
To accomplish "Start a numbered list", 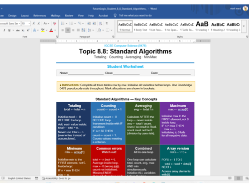I will pyautogui.click(x=71, y=23).
